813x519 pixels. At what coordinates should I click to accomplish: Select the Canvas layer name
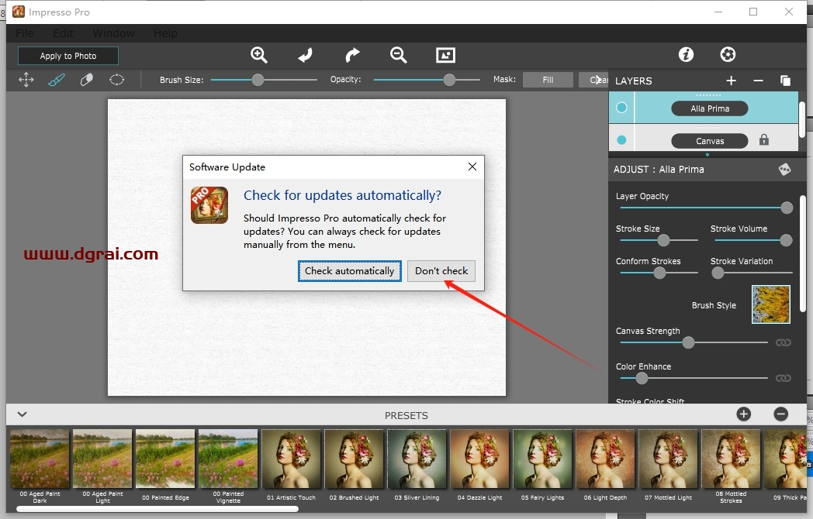click(x=709, y=141)
